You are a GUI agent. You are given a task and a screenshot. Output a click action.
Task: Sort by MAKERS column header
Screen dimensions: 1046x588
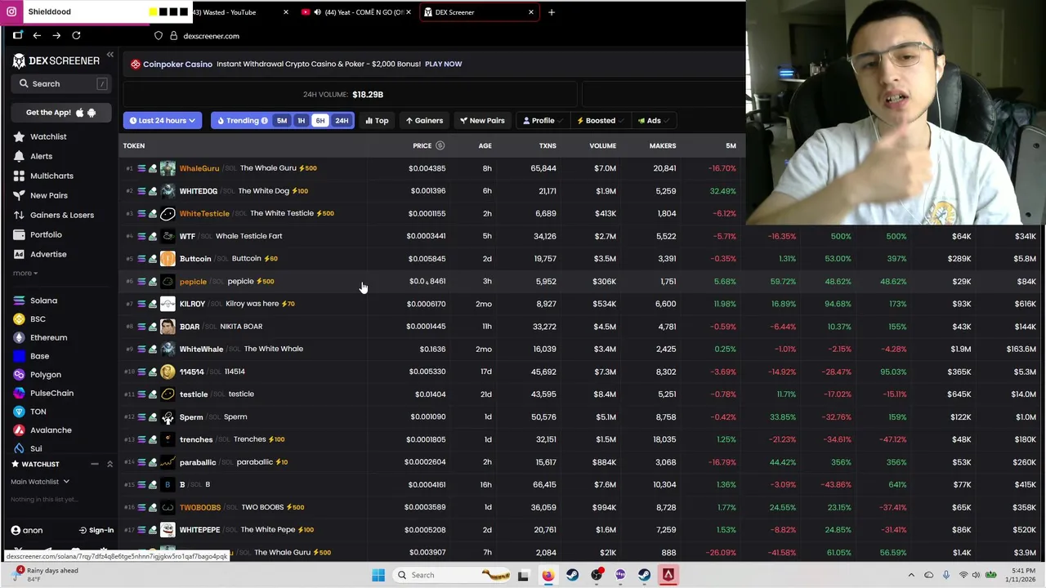tap(662, 145)
